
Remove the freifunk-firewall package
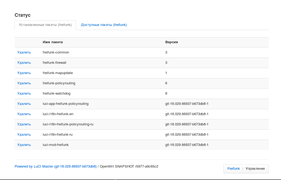pos(24,63)
